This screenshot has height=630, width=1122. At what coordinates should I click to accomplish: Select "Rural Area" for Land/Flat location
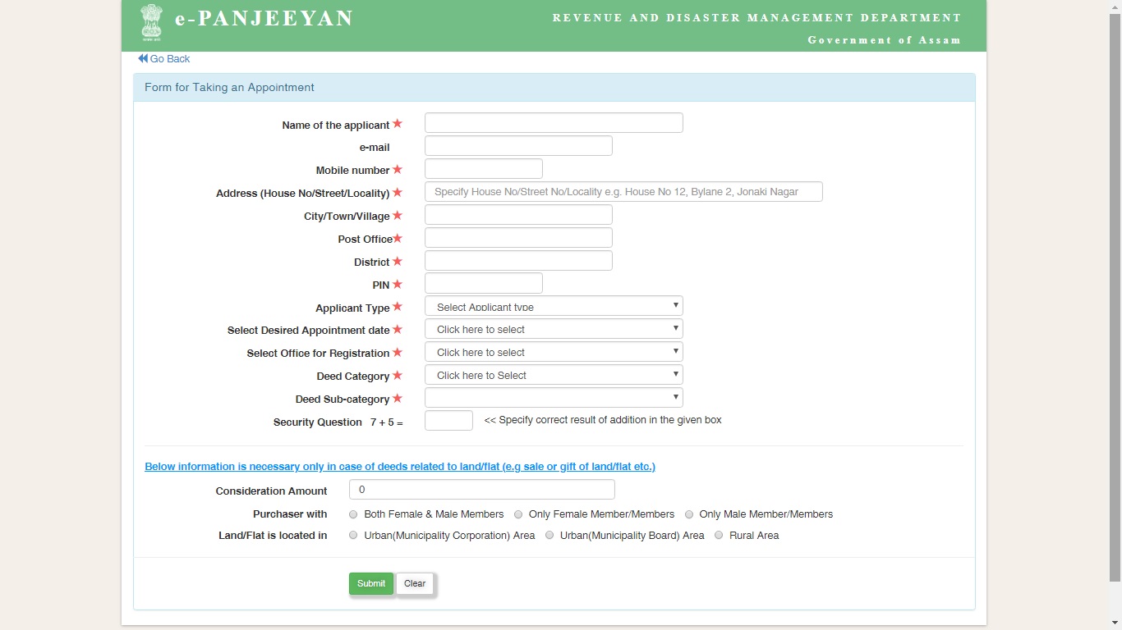point(719,535)
